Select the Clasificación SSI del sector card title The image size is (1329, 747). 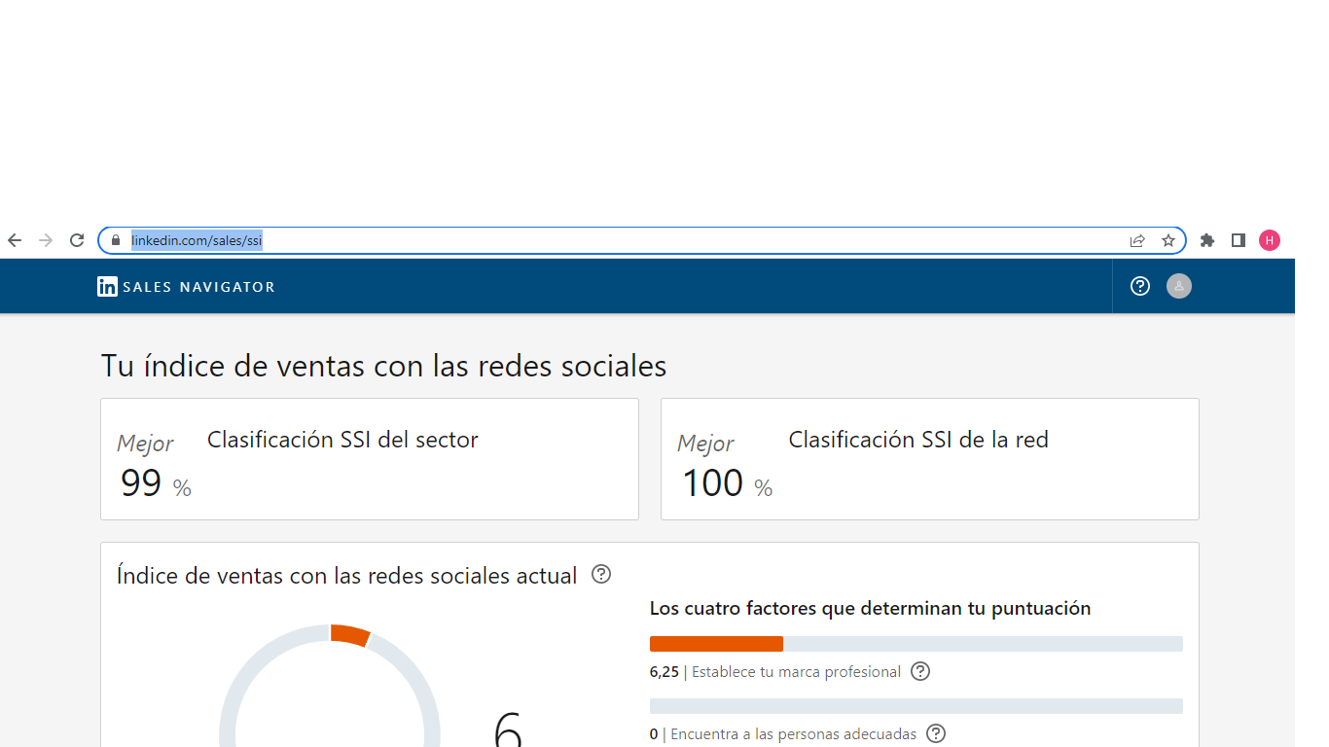click(342, 440)
